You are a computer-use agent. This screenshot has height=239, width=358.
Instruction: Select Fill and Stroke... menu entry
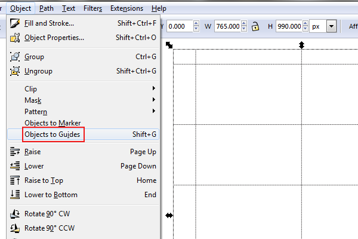pos(83,23)
